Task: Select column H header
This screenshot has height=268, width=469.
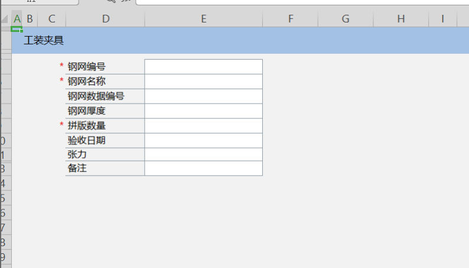Action: click(401, 19)
